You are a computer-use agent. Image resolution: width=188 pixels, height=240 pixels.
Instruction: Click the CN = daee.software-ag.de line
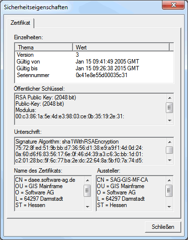[x=45, y=180]
